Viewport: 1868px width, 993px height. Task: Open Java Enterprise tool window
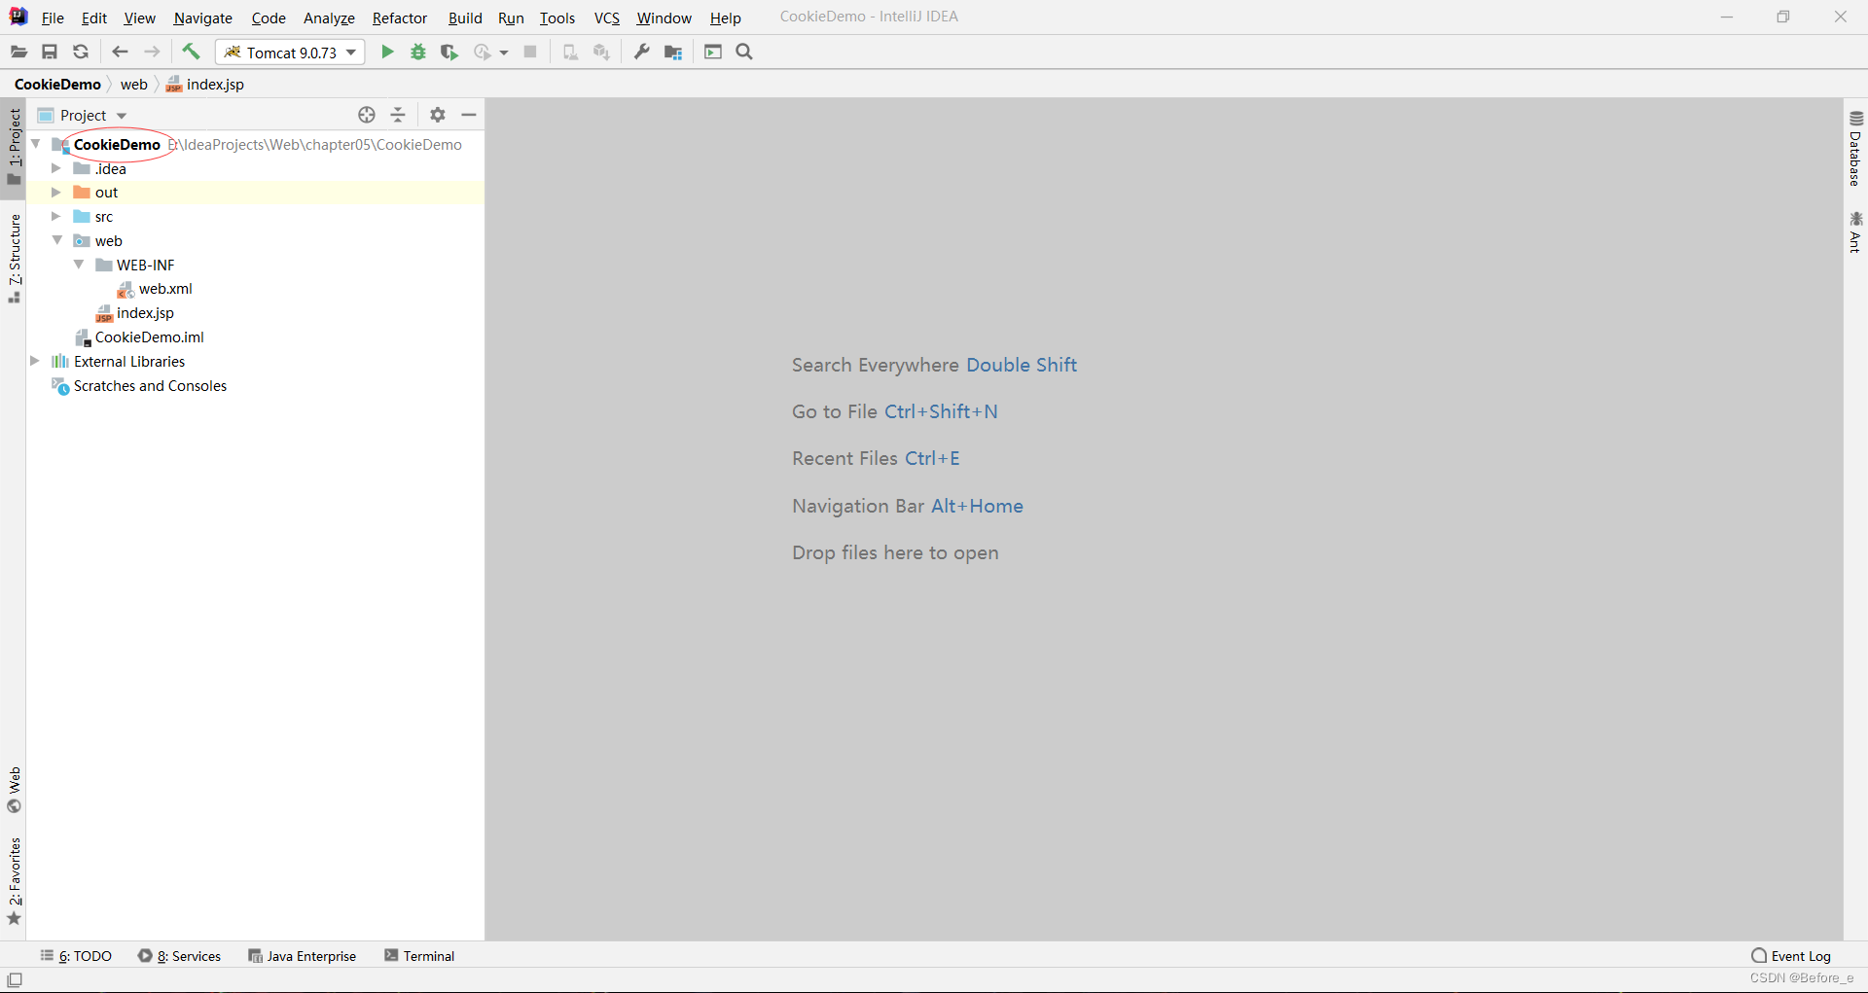pyautogui.click(x=303, y=956)
